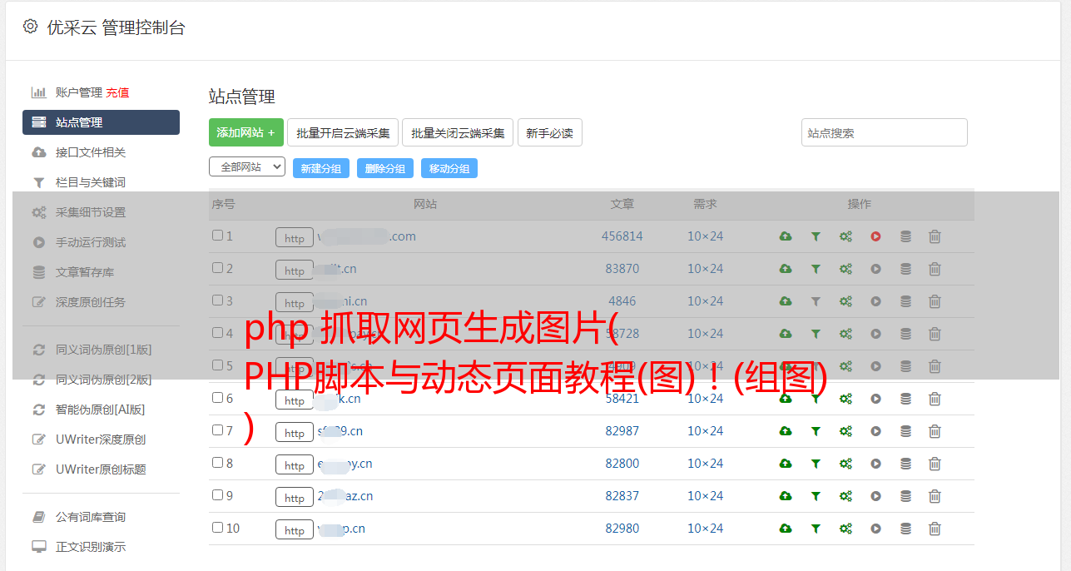Open 账户管理 in the sidebar
1071x571 pixels.
click(x=78, y=92)
